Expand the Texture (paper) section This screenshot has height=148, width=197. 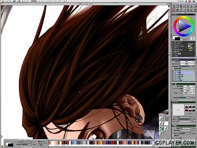coord(184,44)
